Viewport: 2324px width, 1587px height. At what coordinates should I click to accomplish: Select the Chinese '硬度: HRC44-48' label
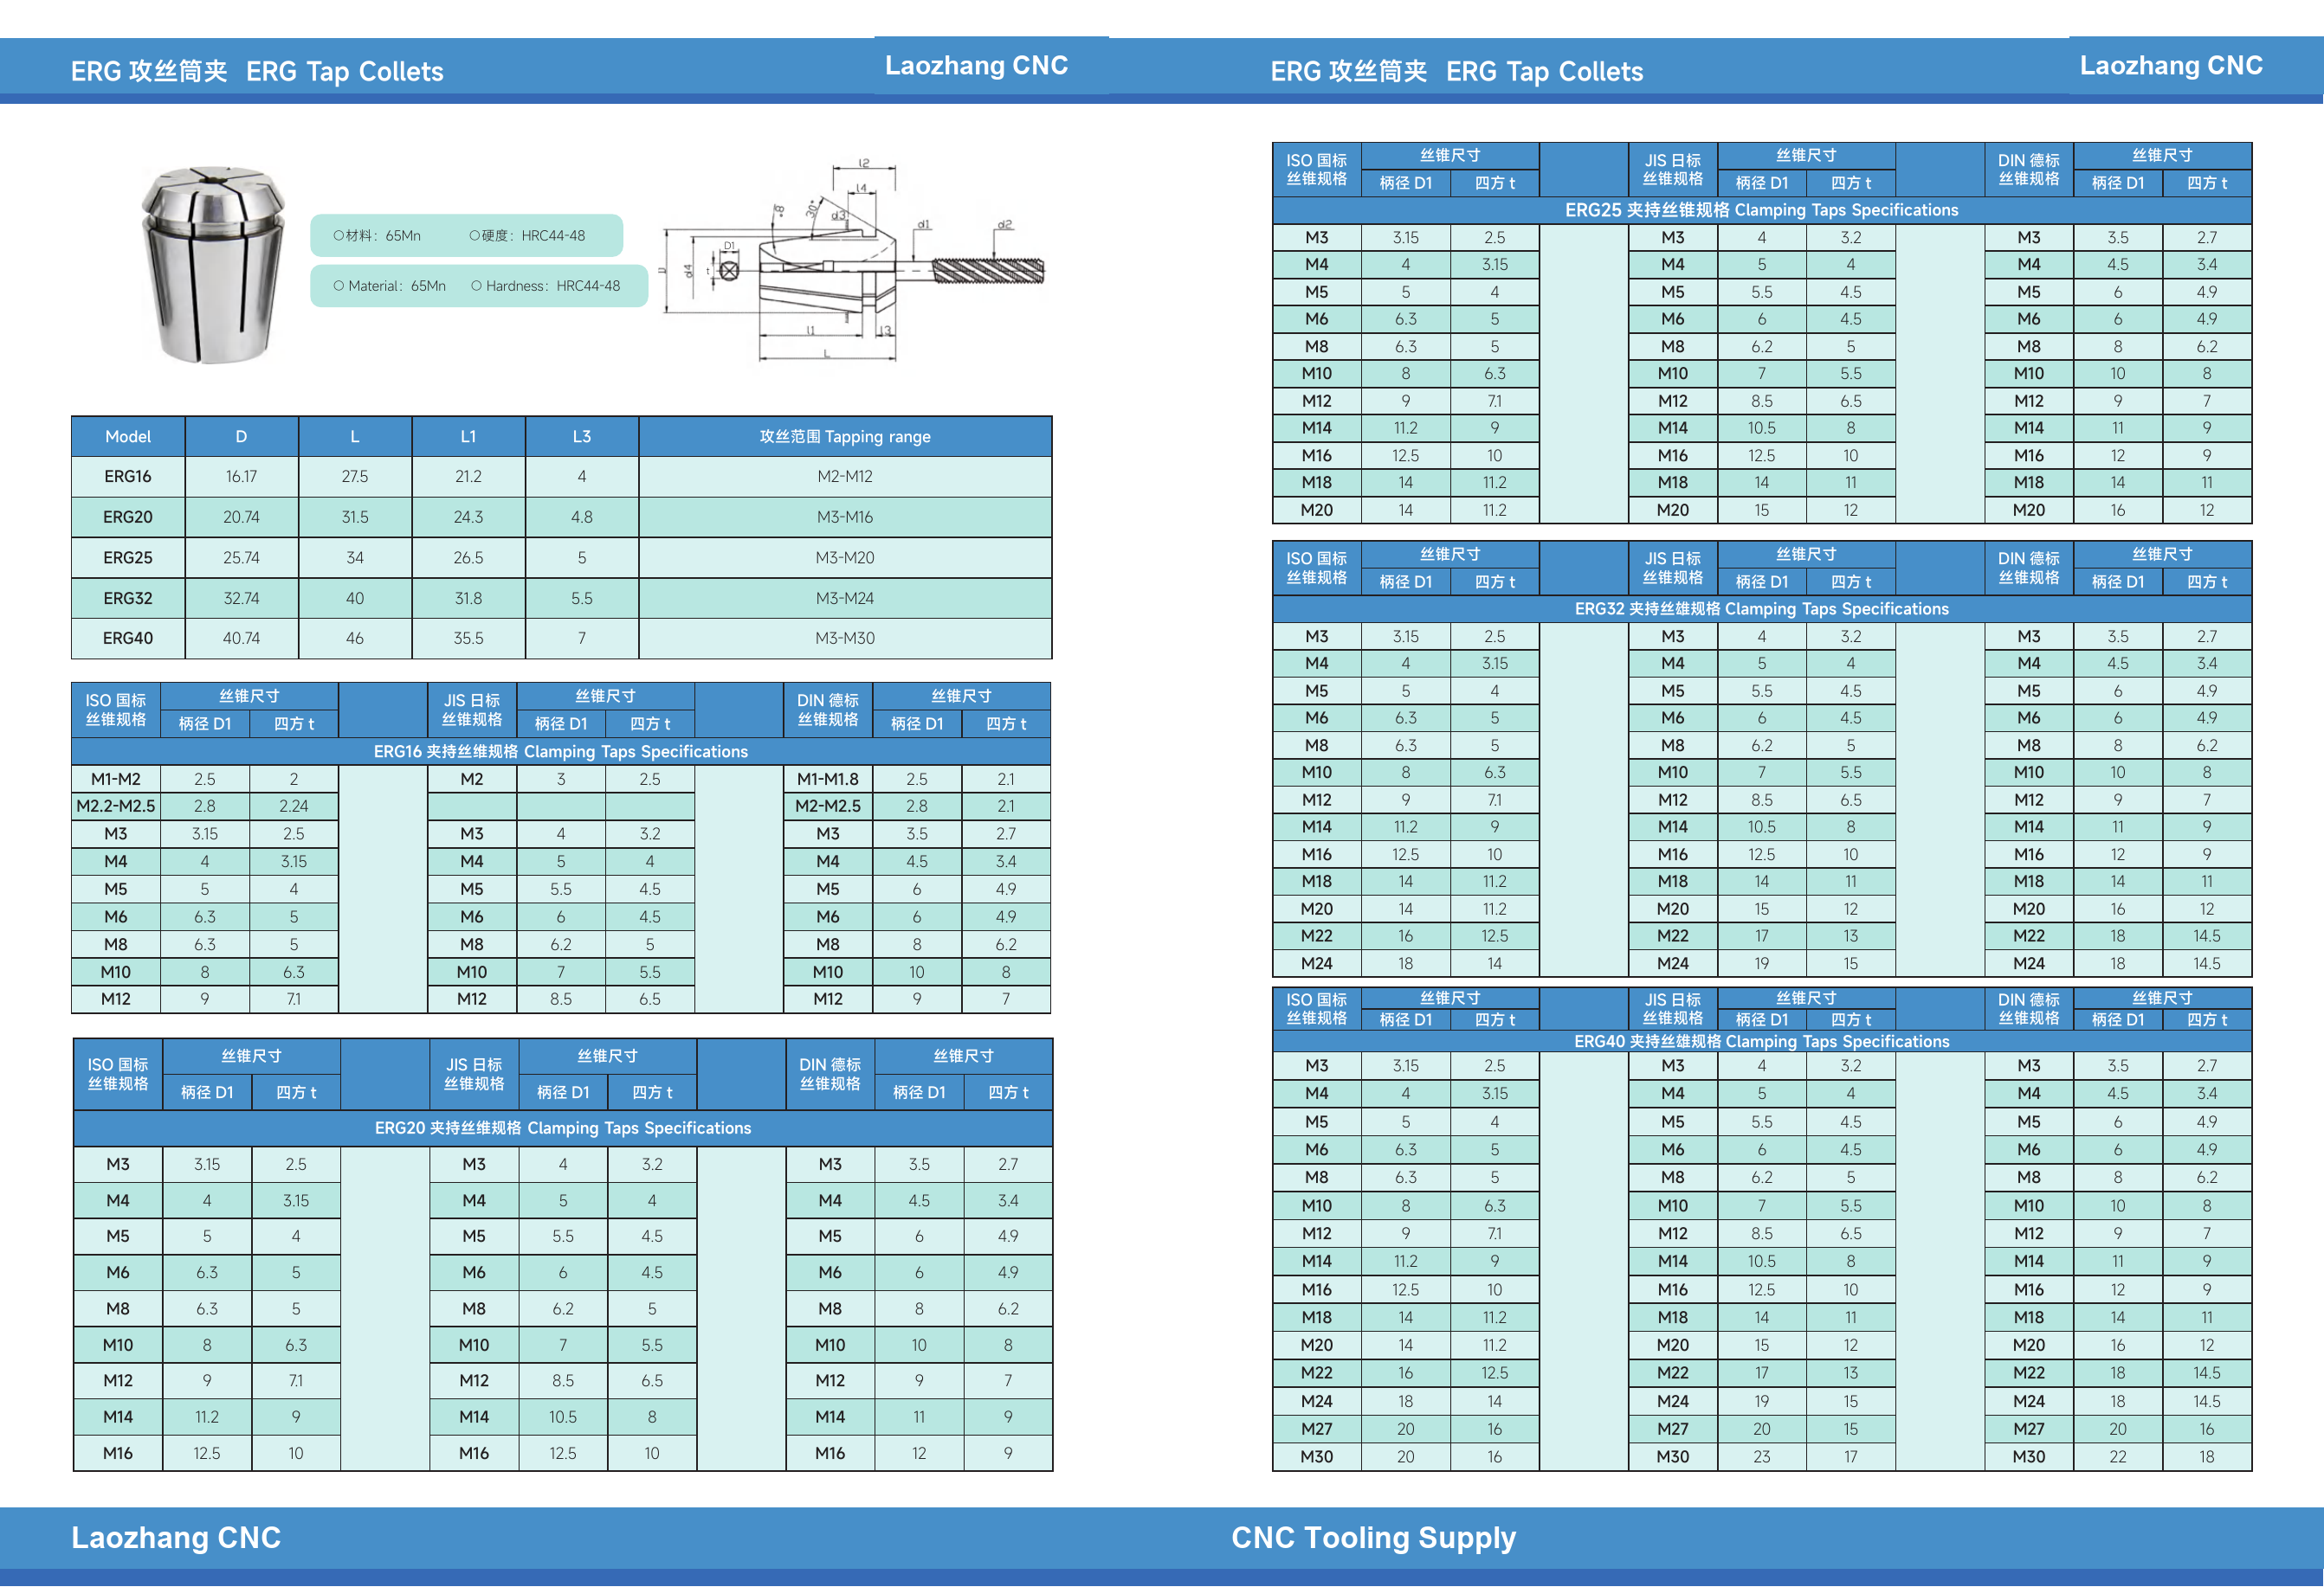click(x=527, y=236)
